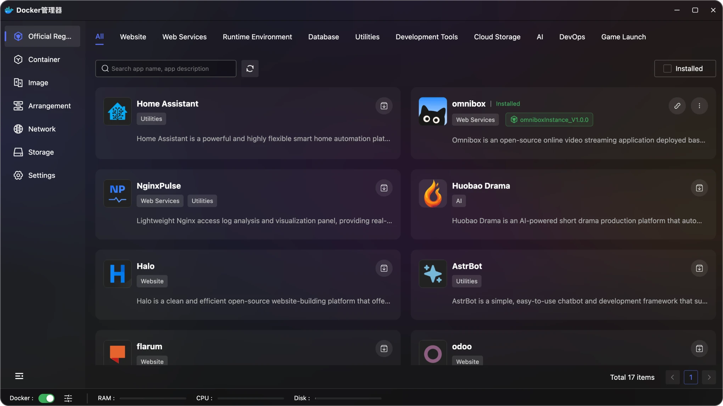723x406 pixels.
Task: Open Container section in sidebar
Action: [44, 60]
